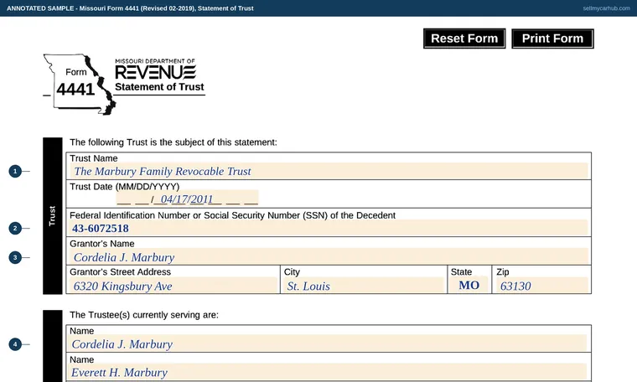Click the Print Form button

tap(552, 39)
